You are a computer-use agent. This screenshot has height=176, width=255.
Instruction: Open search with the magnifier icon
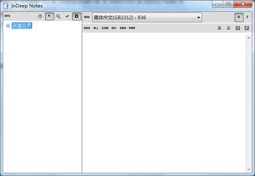tap(58, 16)
